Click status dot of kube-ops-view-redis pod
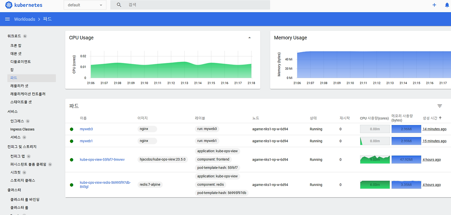 pyautogui.click(x=72, y=185)
